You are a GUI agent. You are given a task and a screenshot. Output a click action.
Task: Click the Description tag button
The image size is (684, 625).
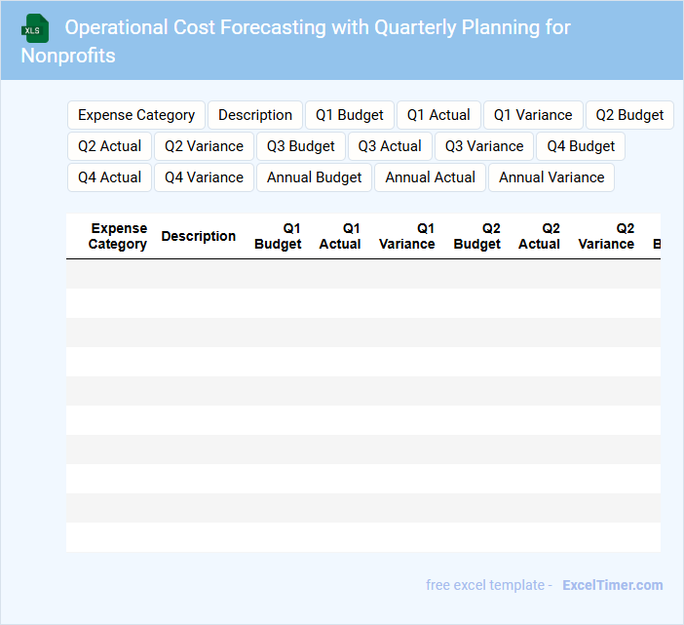coord(254,115)
